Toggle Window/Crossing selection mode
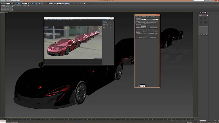Screen dimensions: 219x123 [x=17, y=4]
